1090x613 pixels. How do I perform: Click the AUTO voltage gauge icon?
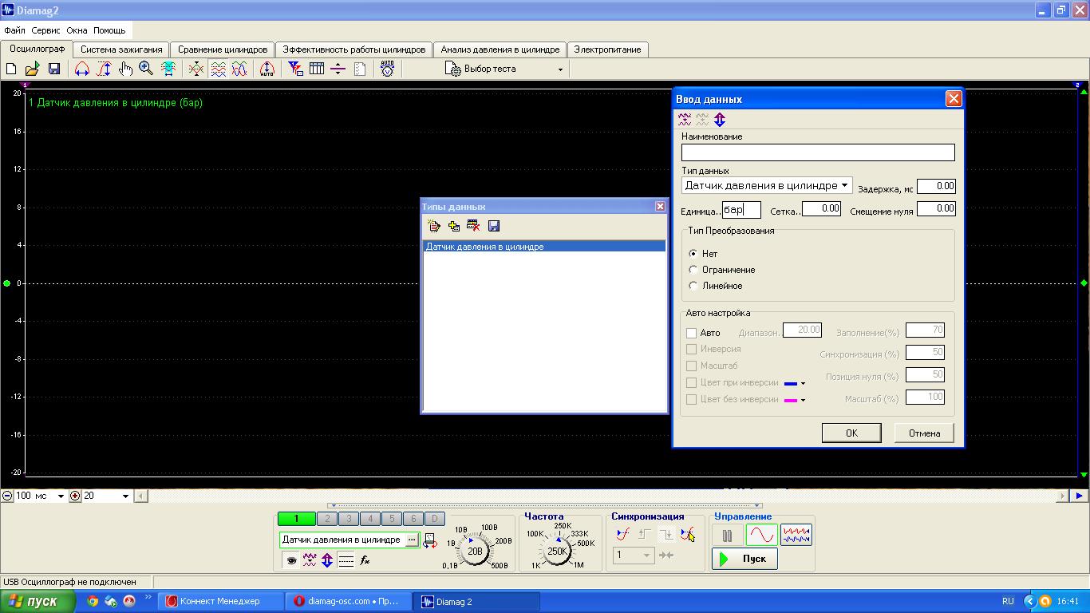[387, 69]
